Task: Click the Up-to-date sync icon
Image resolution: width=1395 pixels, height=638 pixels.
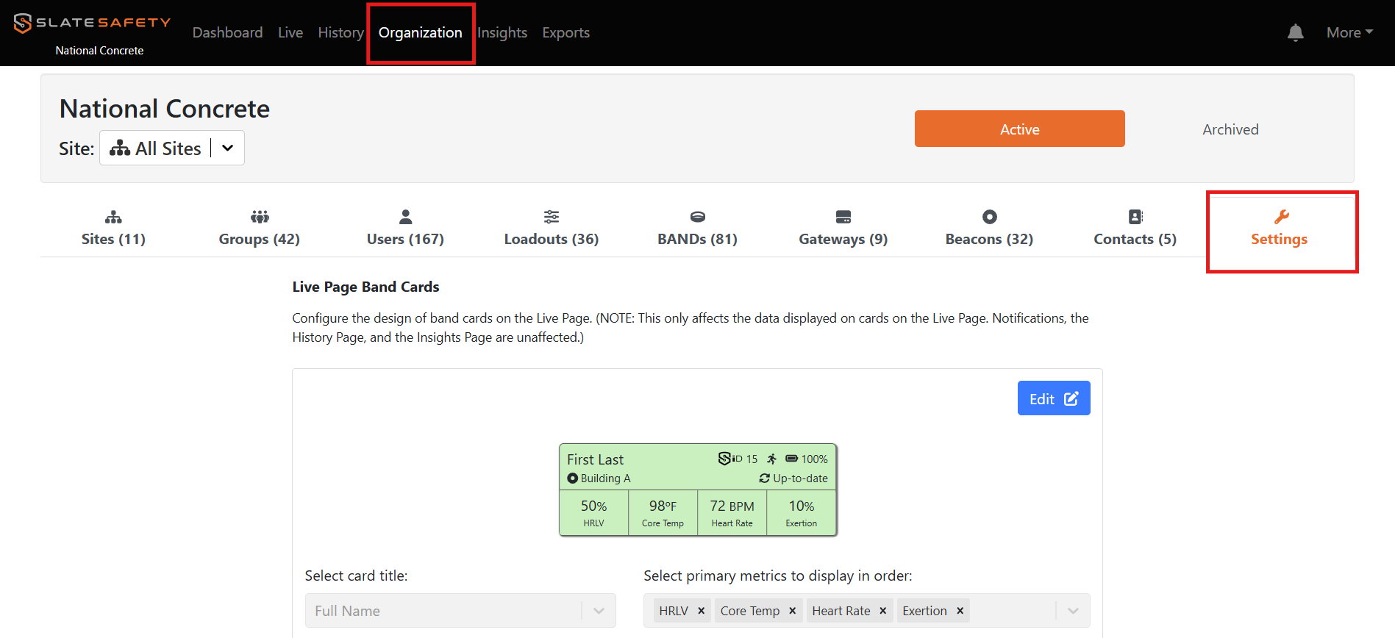Action: (765, 478)
